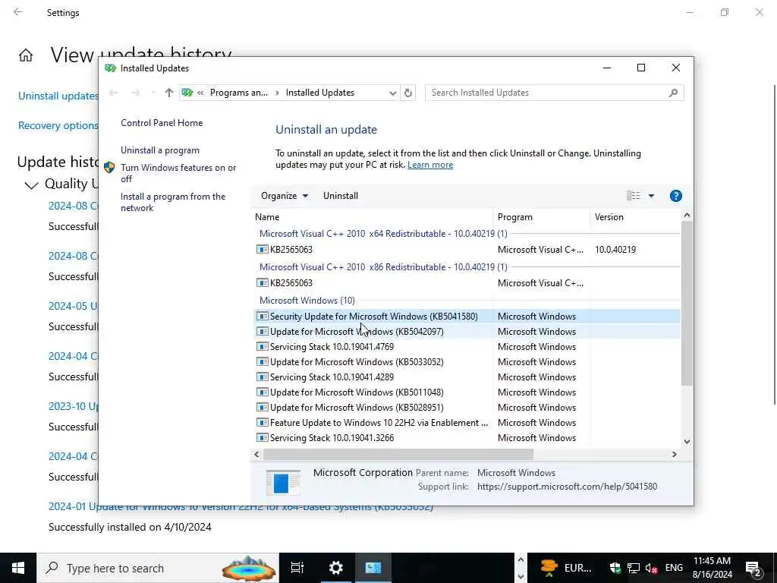Sort by the Version column header

tap(636, 217)
